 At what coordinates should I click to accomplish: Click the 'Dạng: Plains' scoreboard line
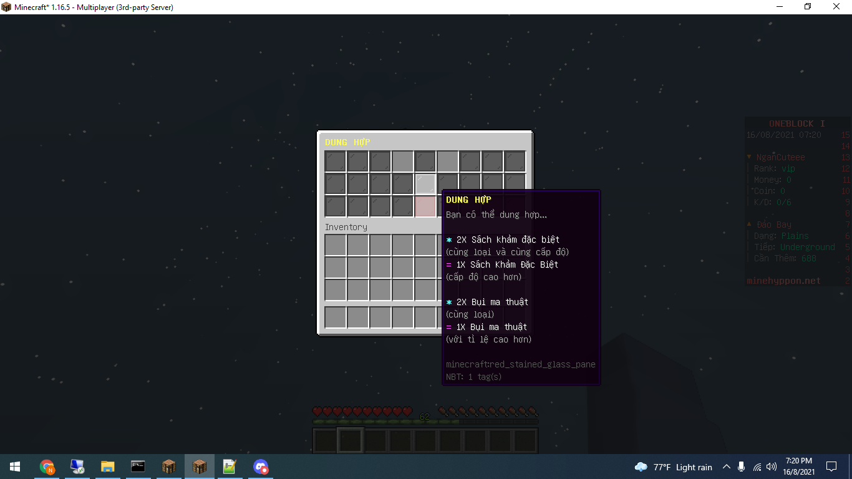(781, 236)
